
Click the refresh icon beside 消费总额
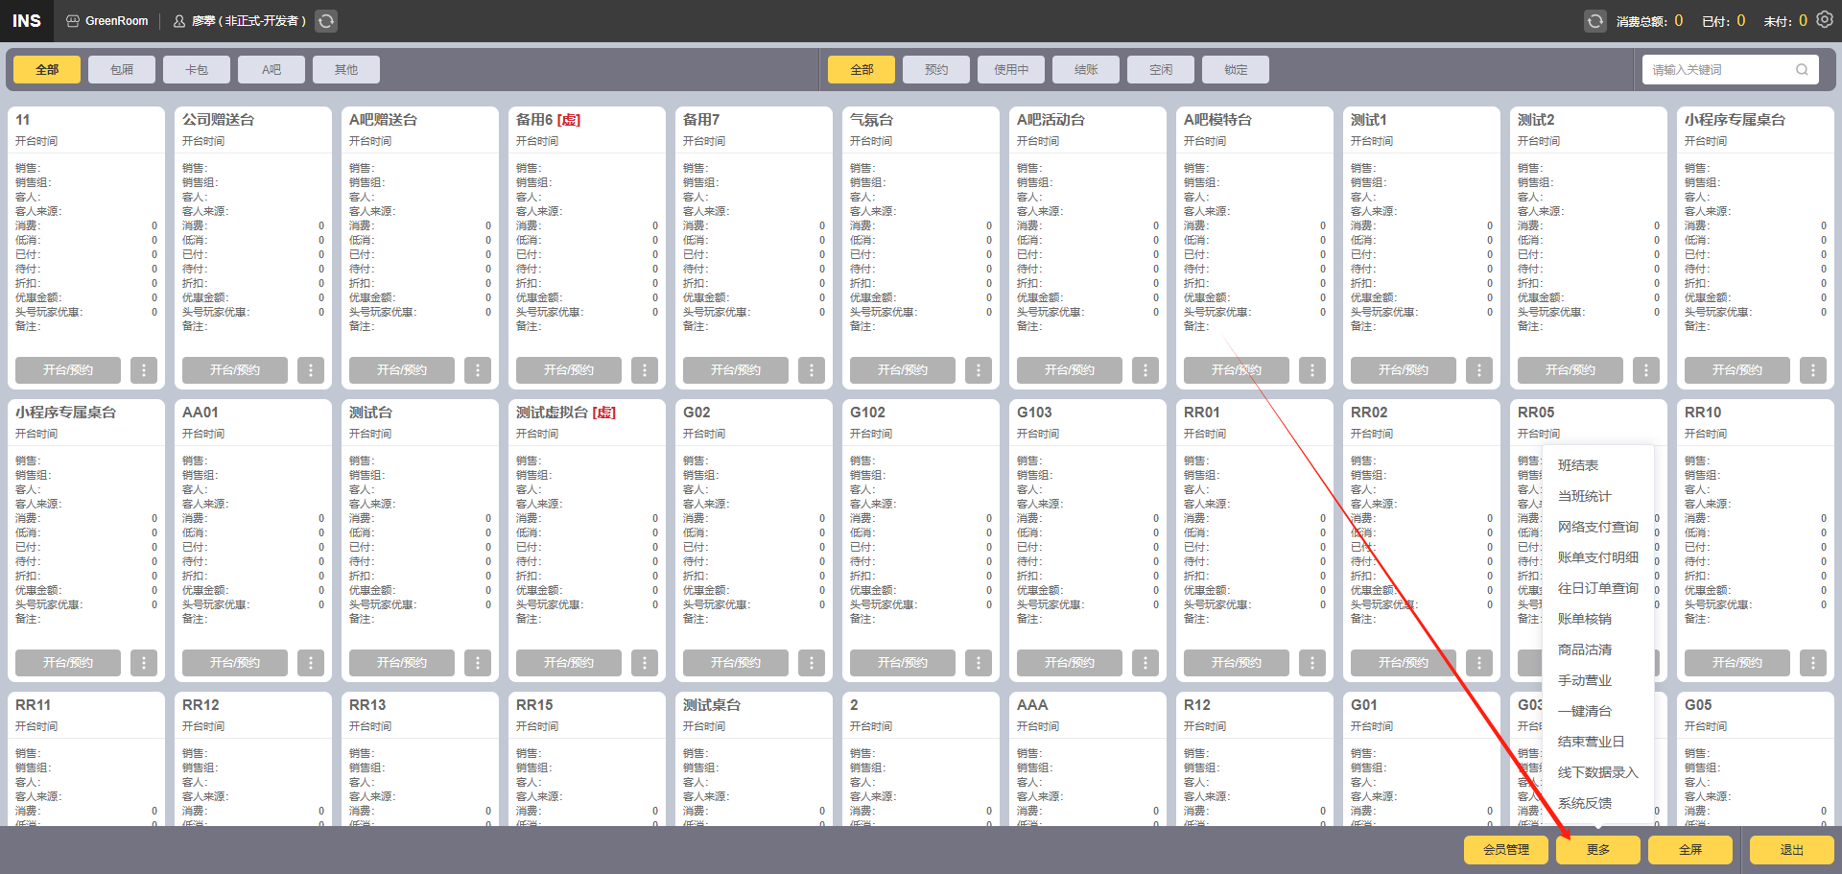[x=1594, y=21]
